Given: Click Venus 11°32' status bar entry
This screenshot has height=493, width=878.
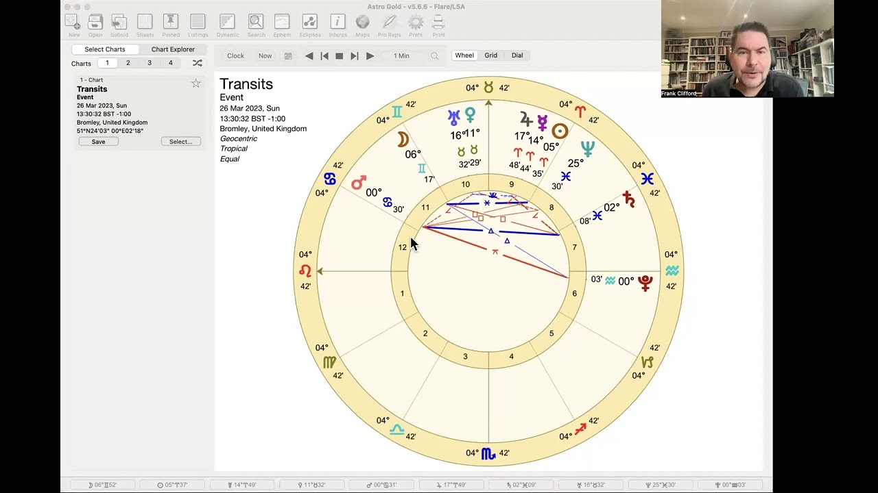Looking at the screenshot, I should (x=311, y=485).
